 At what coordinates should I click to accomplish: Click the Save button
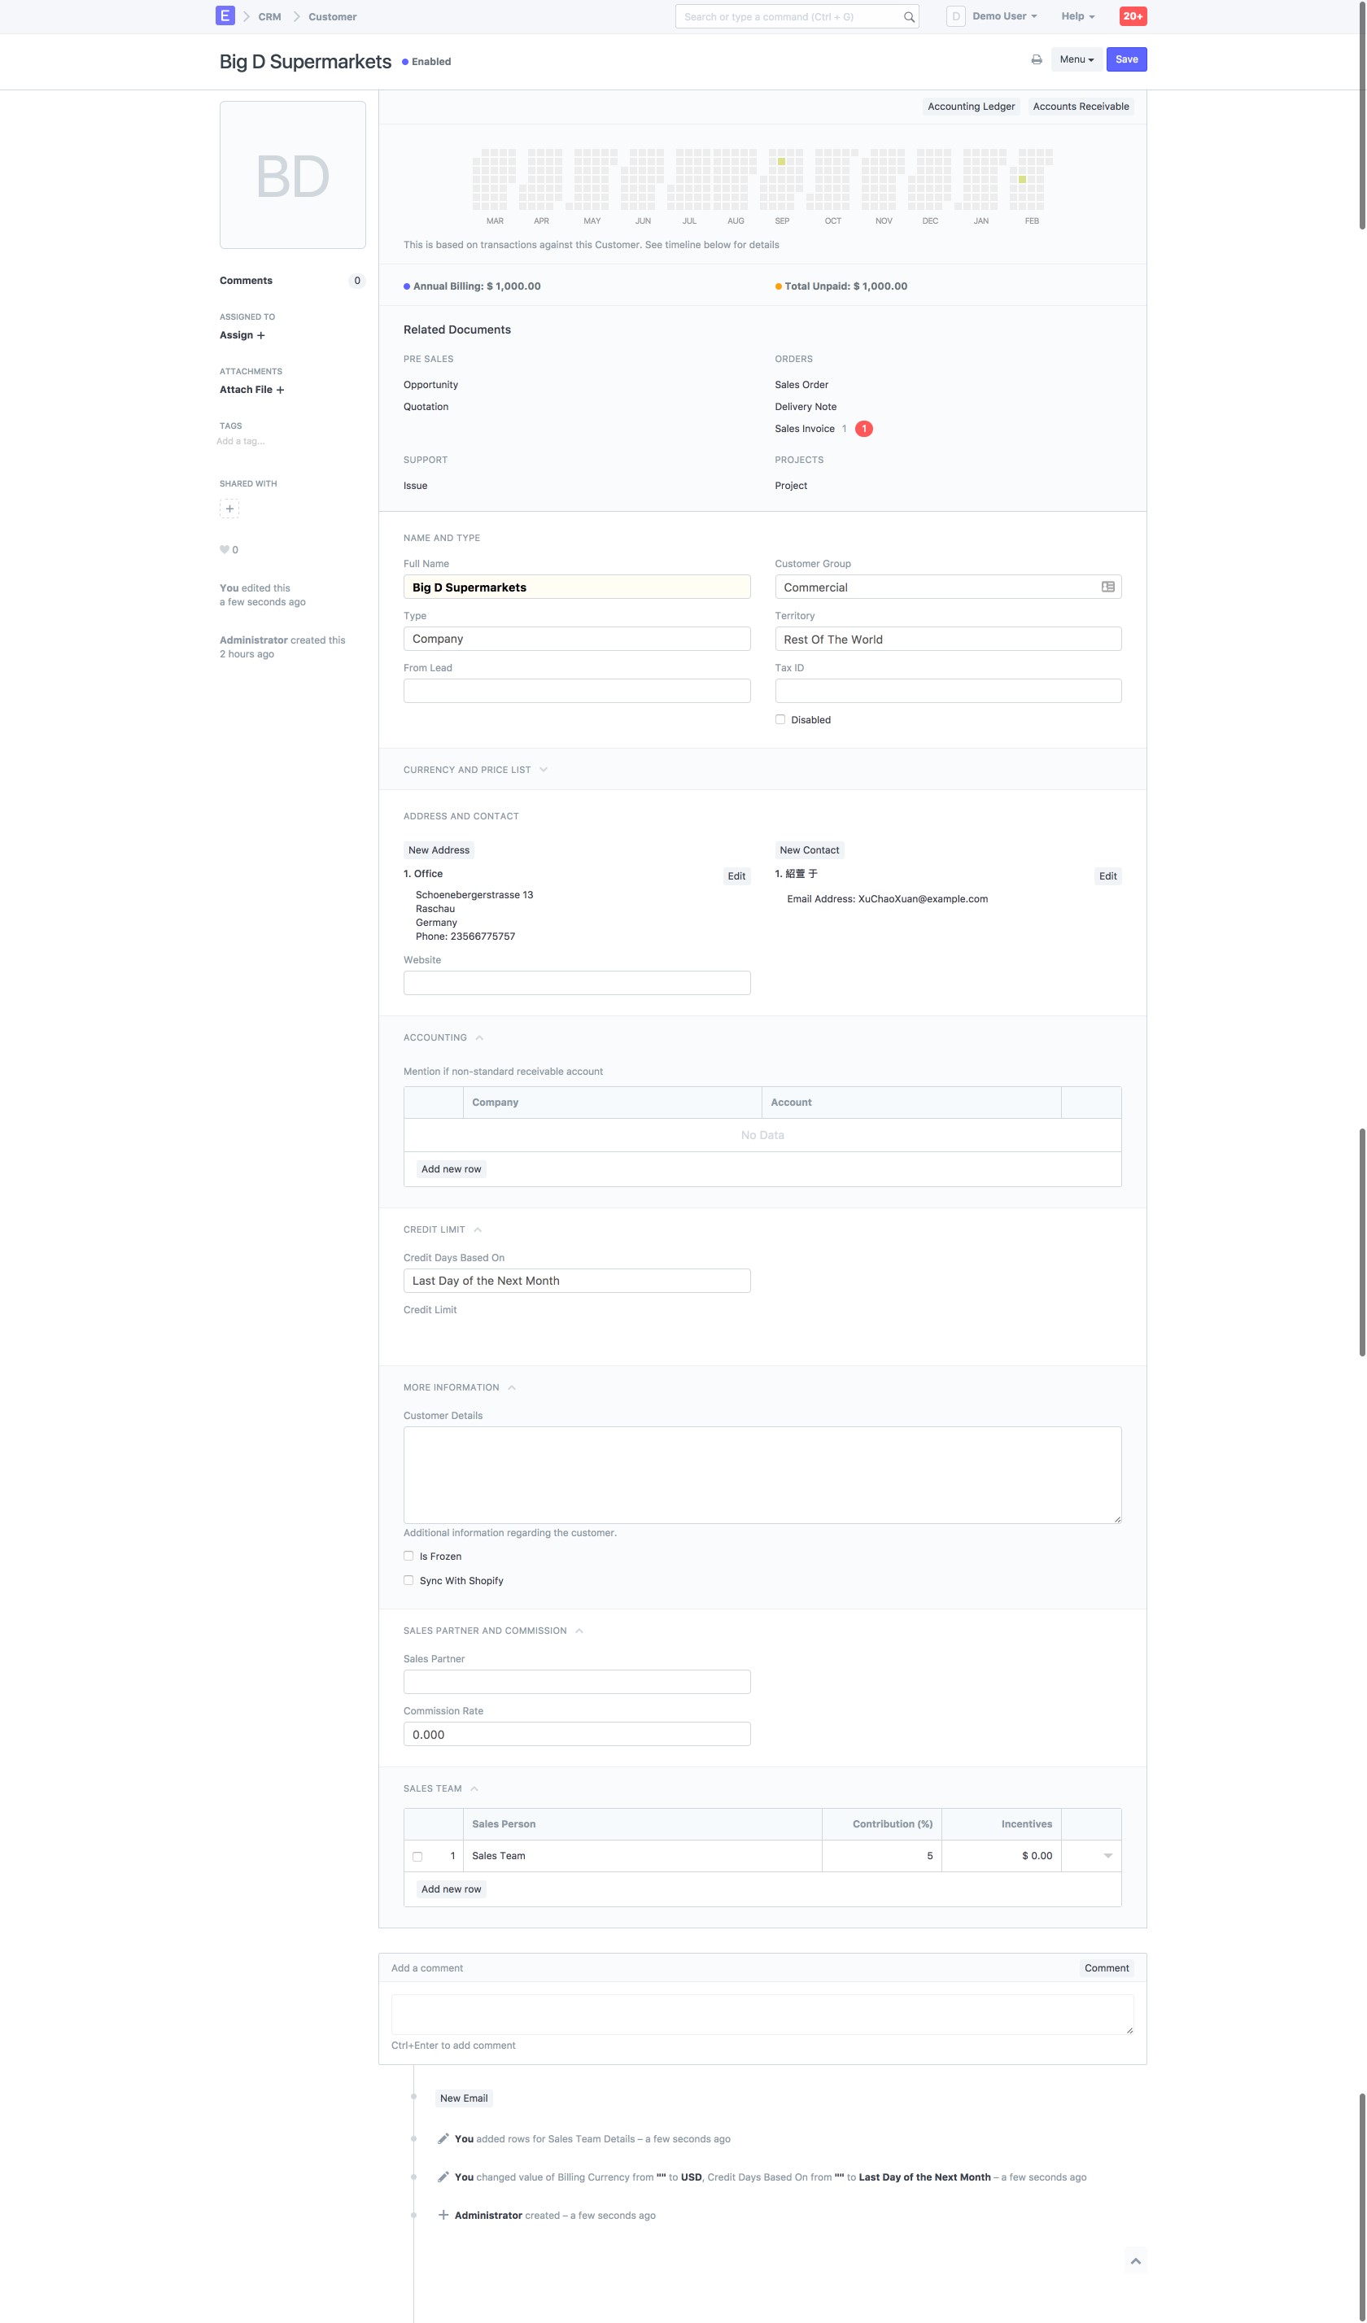point(1125,60)
